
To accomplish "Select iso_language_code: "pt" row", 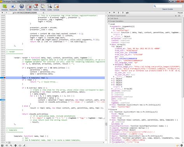I will pyautogui.click(x=126, y=62).
